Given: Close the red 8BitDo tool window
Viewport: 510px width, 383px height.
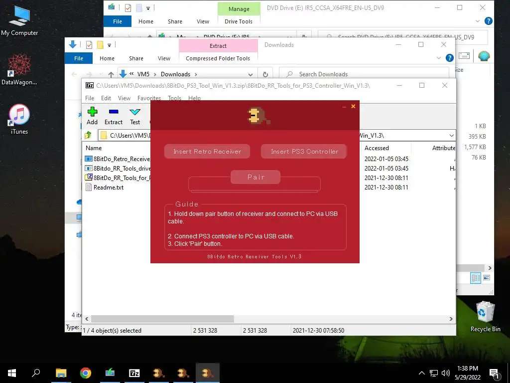Looking at the screenshot, I should (x=353, y=106).
